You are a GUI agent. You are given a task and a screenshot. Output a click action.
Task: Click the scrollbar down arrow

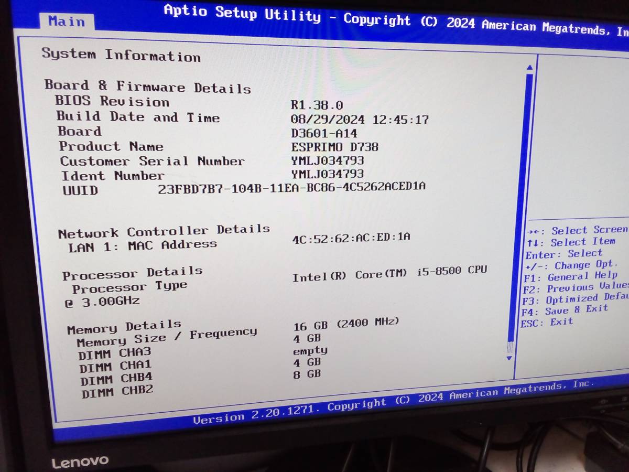(x=508, y=358)
